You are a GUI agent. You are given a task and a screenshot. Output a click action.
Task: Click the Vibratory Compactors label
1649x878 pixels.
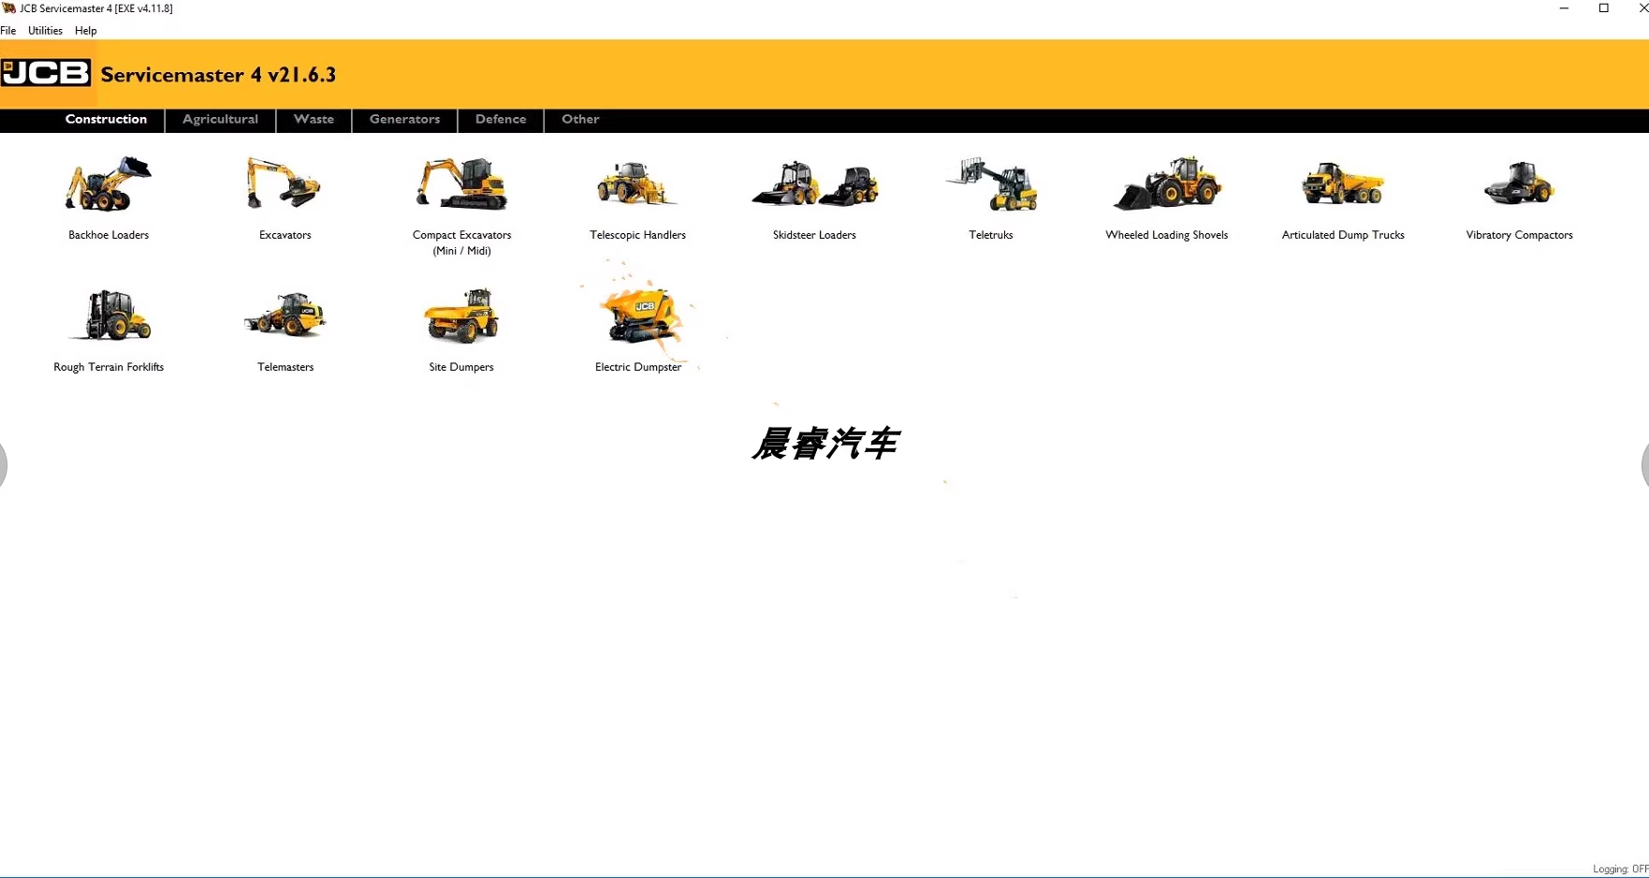point(1519,235)
